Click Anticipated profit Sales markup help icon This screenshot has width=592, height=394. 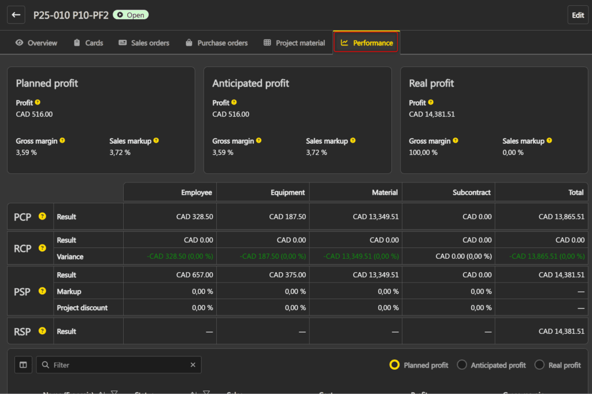coord(352,141)
